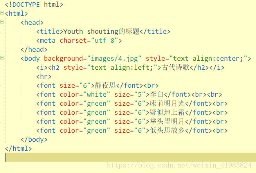Click the closing </h2> tag
This screenshot has width=256, height=173.
coord(199,68)
